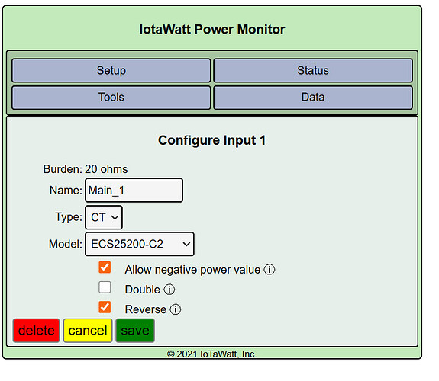Screen dimensions: 439x381
Task: Open info icon next to Reverse
Action: pos(176,309)
